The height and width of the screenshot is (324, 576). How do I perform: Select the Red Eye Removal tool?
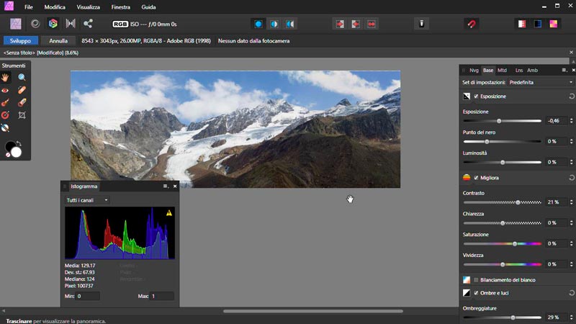[x=5, y=90]
